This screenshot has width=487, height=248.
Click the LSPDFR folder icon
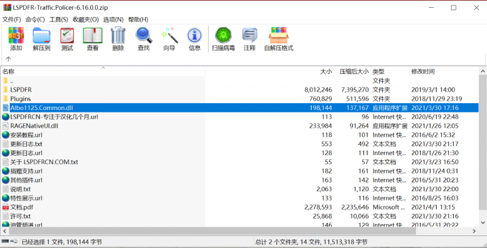5,89
